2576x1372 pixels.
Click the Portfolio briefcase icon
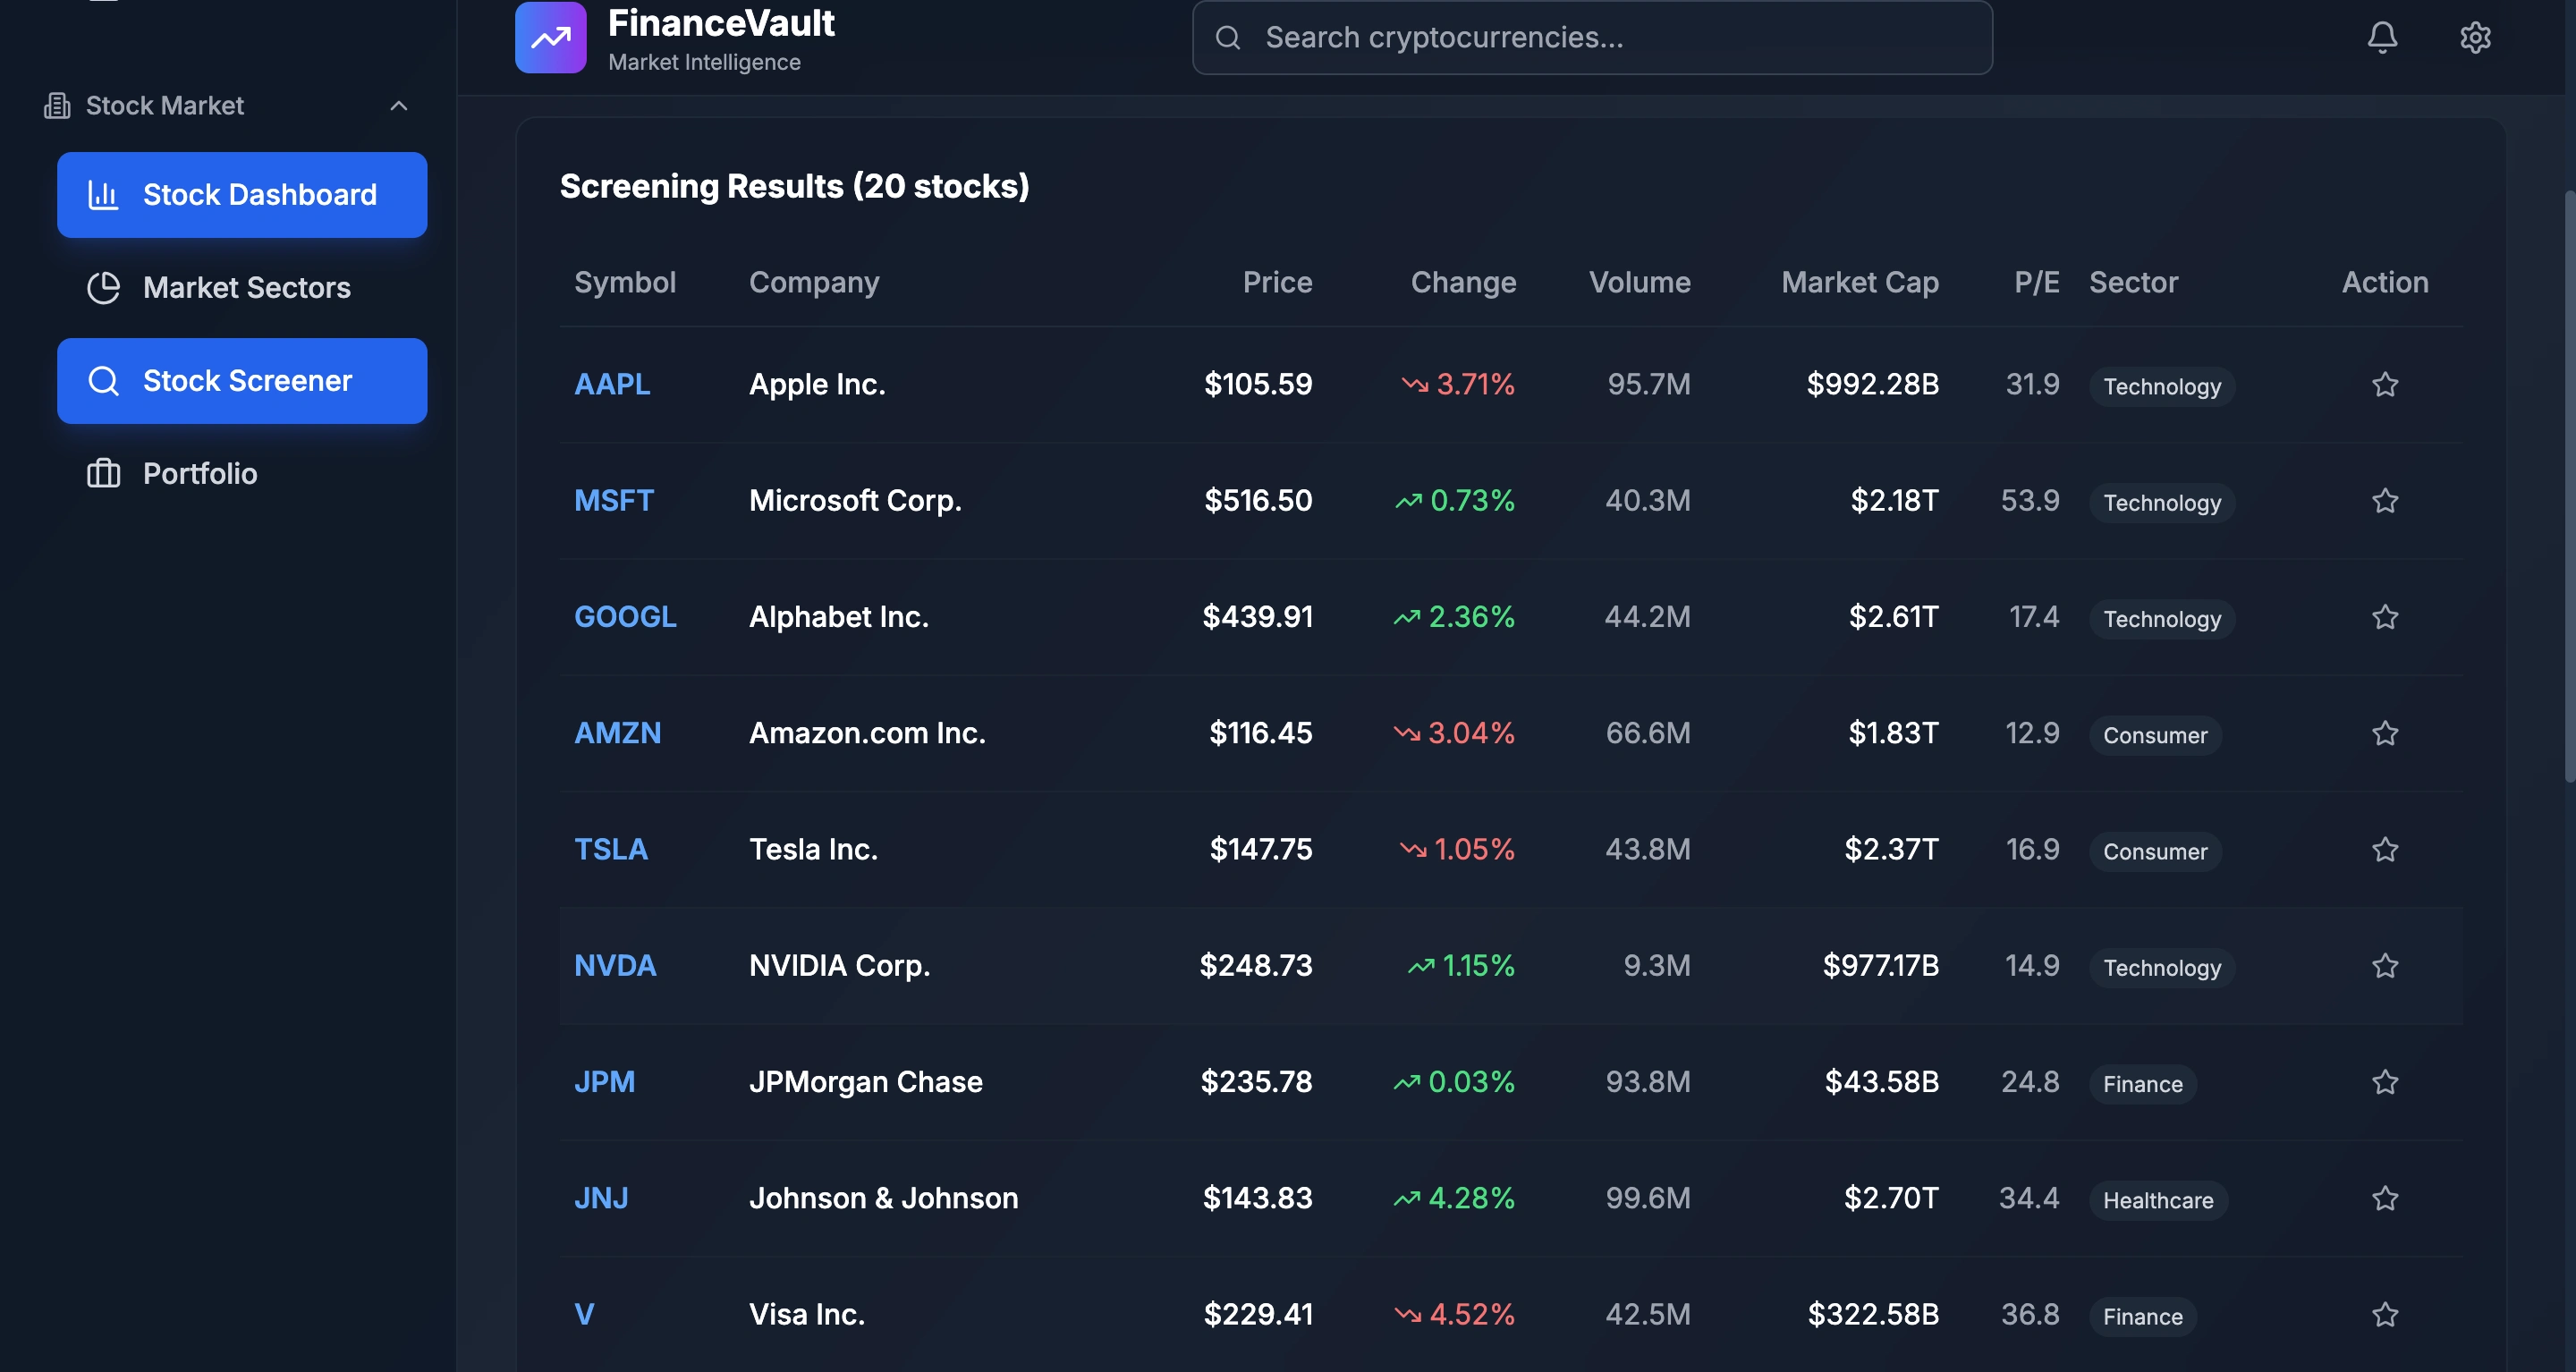pos(103,473)
